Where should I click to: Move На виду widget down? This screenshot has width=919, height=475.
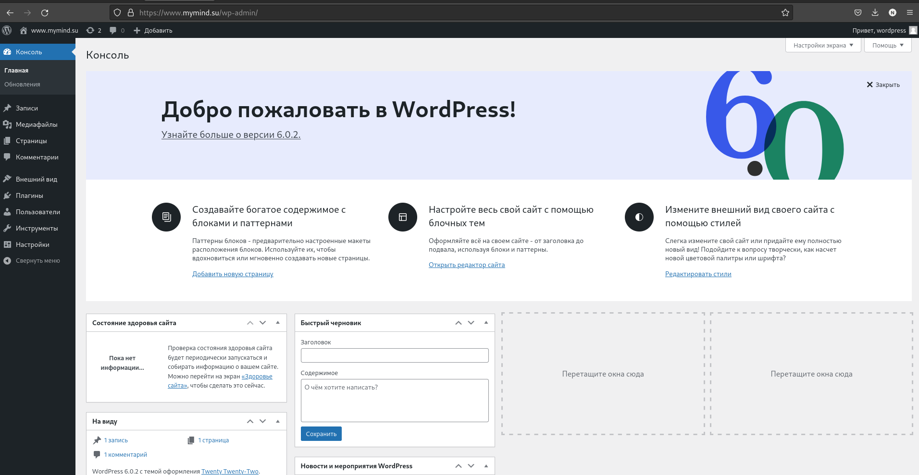coord(262,421)
